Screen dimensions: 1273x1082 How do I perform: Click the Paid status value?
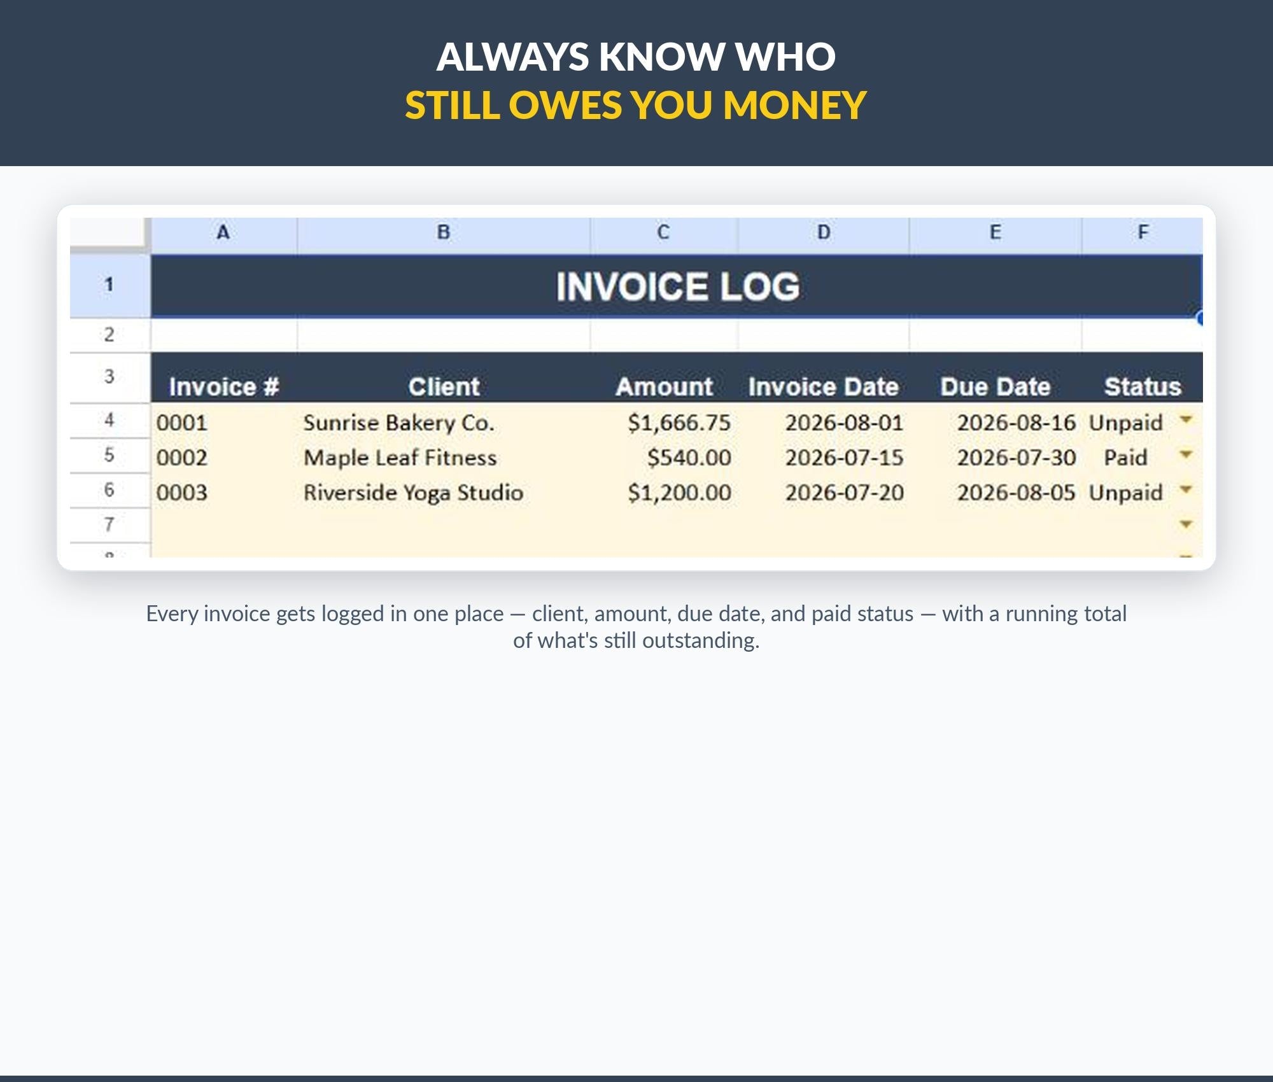(1125, 458)
